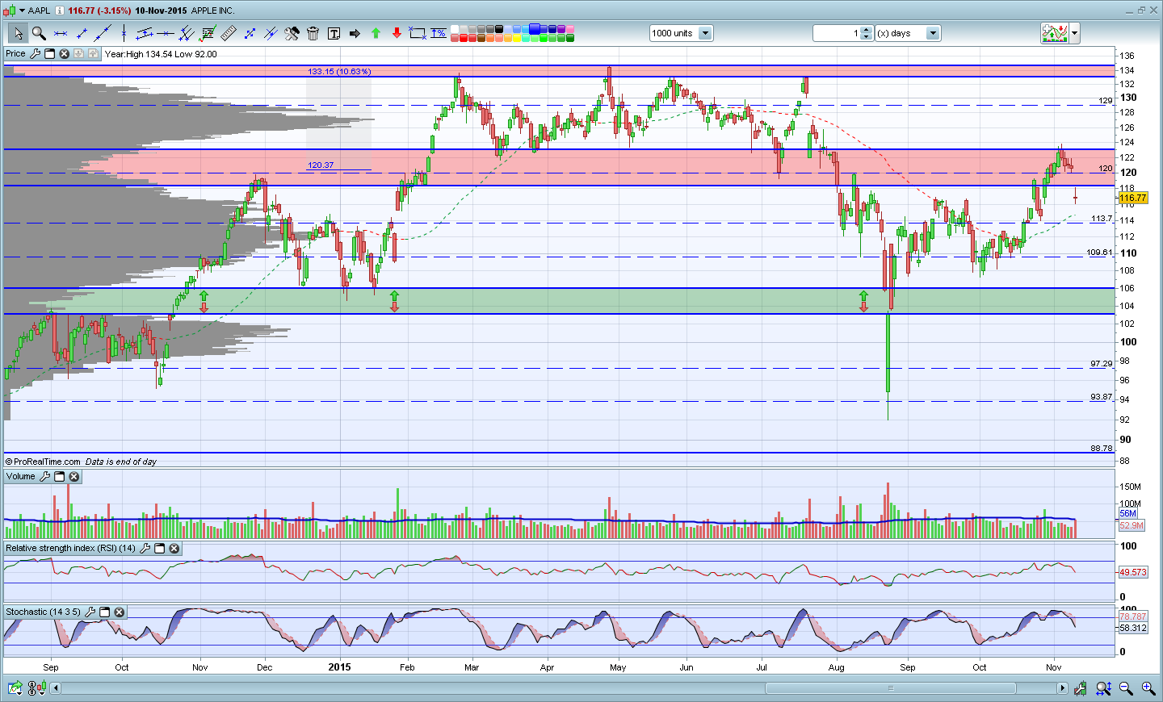This screenshot has height=702, width=1163.
Task: Open Stochastic indicator wrench settings
Action: 90,612
